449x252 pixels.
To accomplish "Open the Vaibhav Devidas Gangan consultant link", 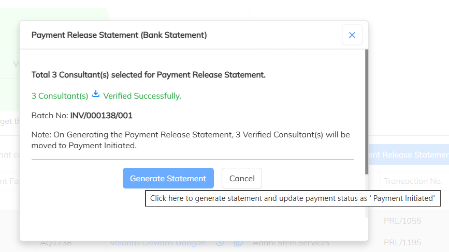I will (x=157, y=242).
